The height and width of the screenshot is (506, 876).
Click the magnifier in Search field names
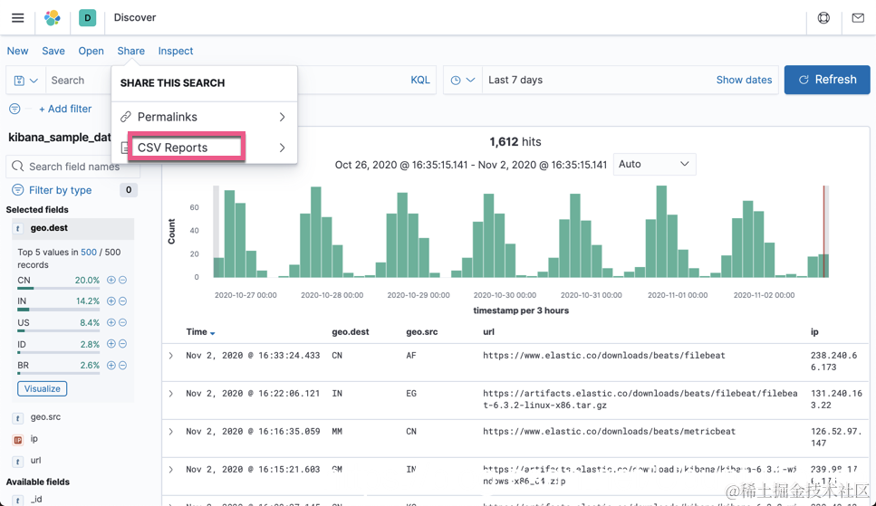18,167
